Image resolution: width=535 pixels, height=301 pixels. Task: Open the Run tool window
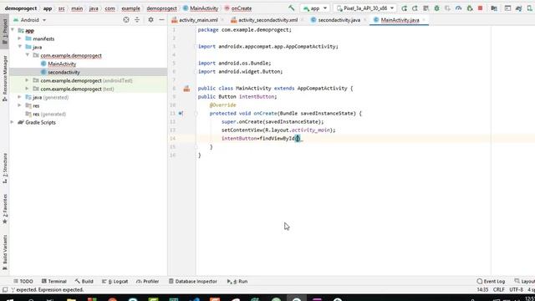237,281
